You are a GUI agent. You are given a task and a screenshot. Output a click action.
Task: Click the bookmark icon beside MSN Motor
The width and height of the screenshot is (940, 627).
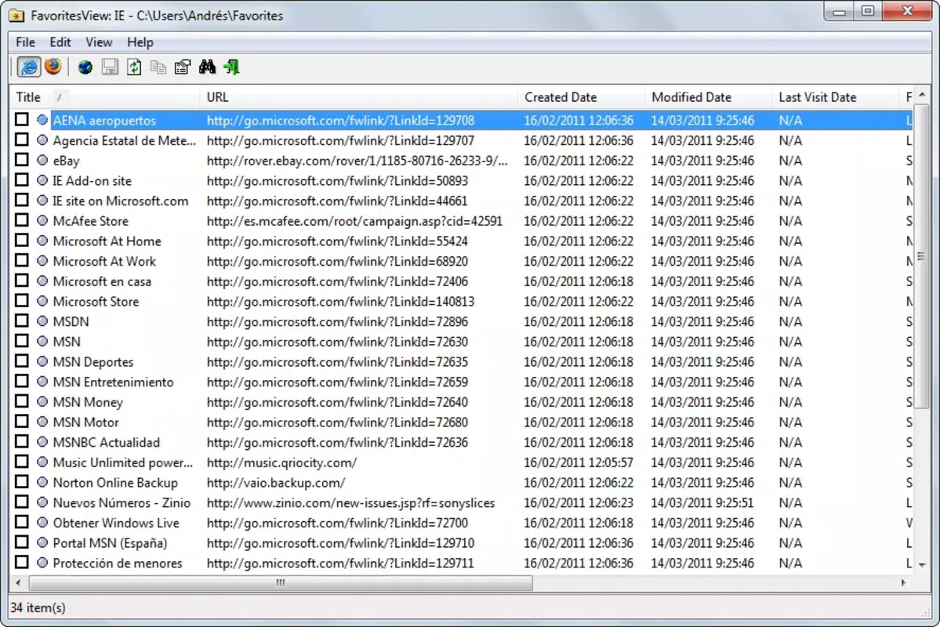click(x=42, y=422)
